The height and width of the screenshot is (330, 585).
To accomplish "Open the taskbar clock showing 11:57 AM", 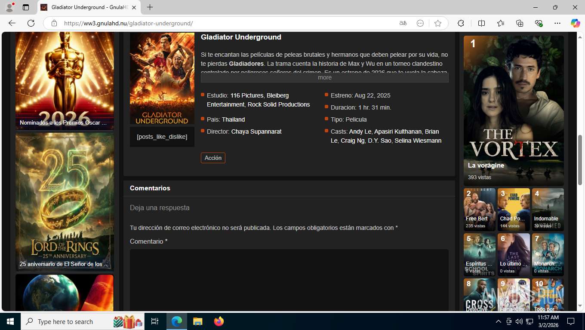I will coord(548,321).
